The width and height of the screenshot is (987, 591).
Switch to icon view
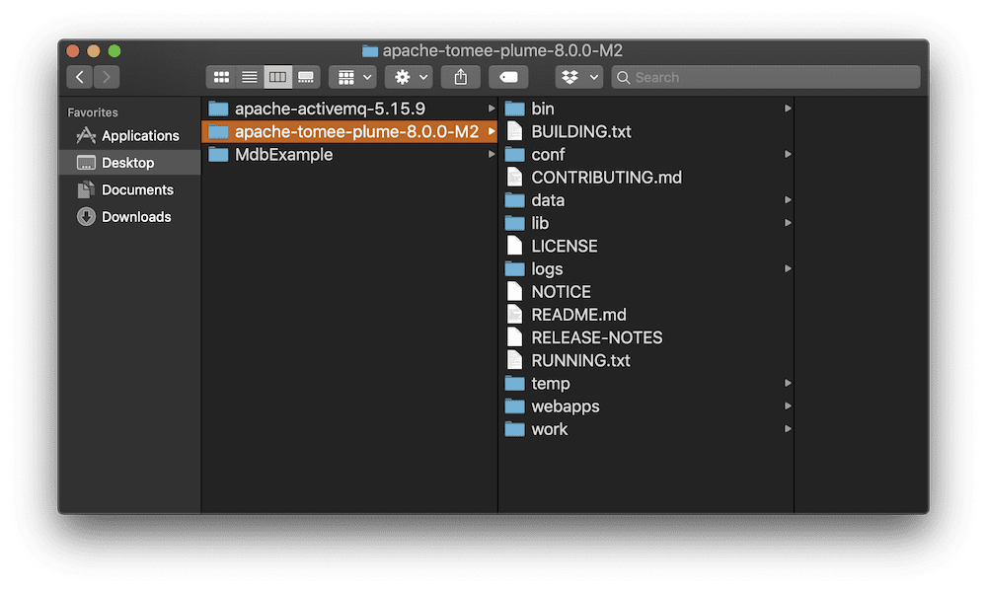point(221,77)
